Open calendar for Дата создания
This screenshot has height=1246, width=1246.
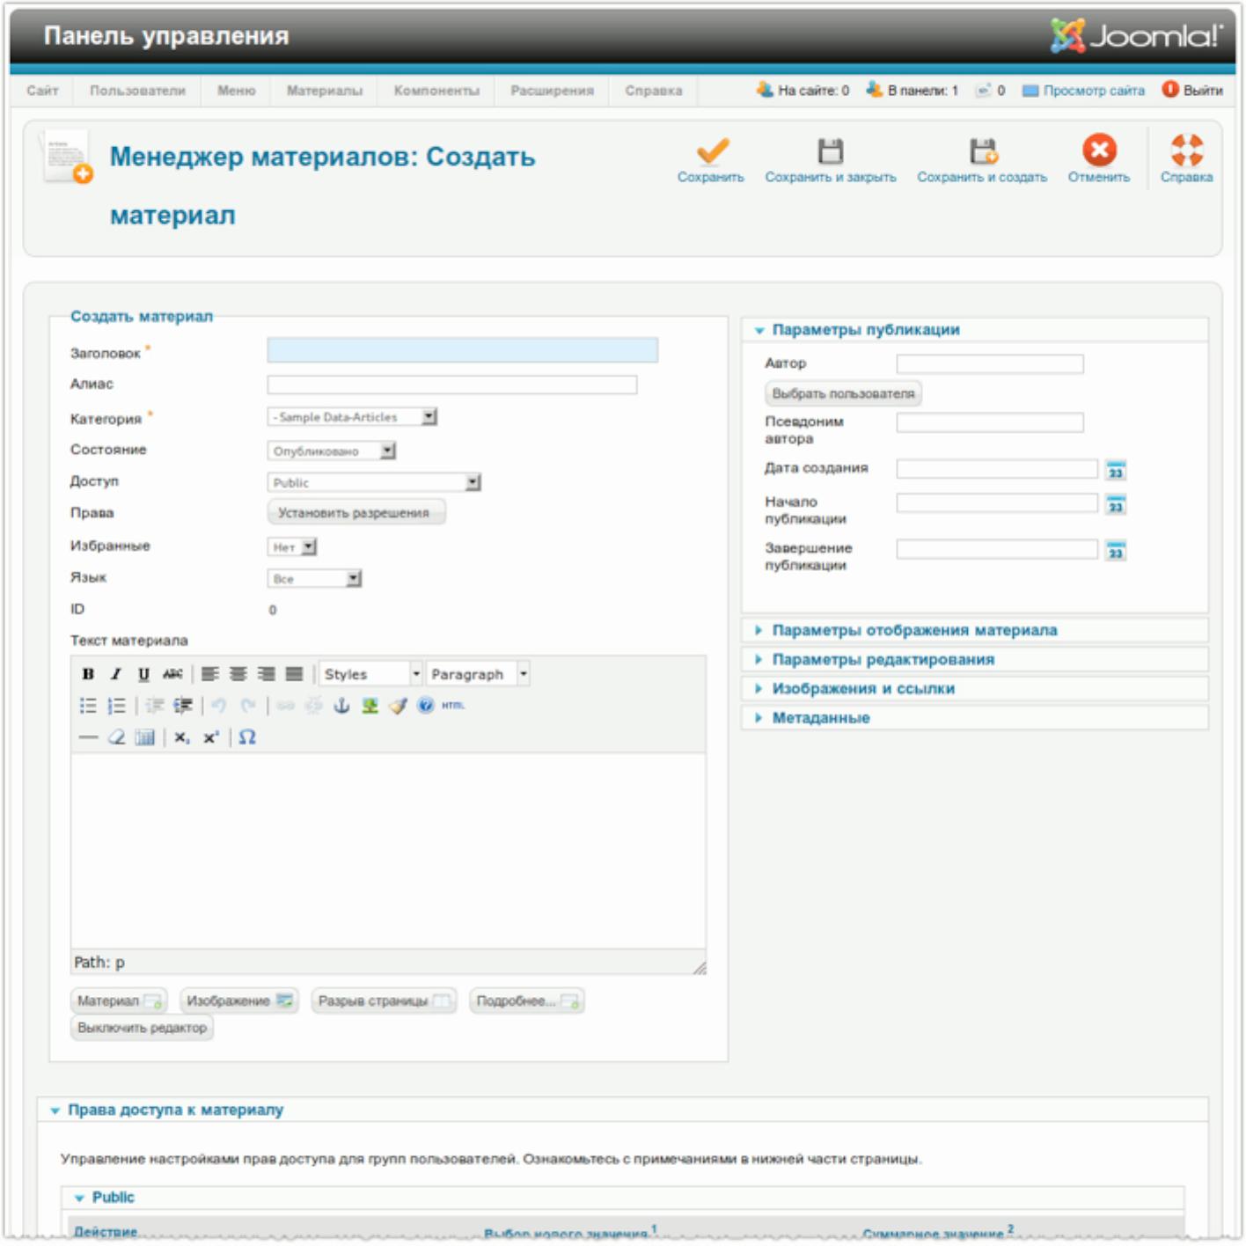pyautogui.click(x=1116, y=471)
